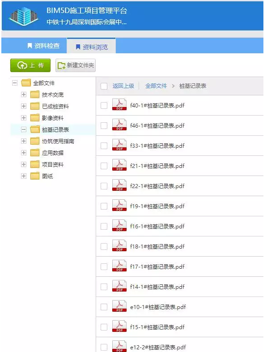Check the box for f21-1#桩基记录表.pdf
267x352 pixels.
pyautogui.click(x=104, y=166)
